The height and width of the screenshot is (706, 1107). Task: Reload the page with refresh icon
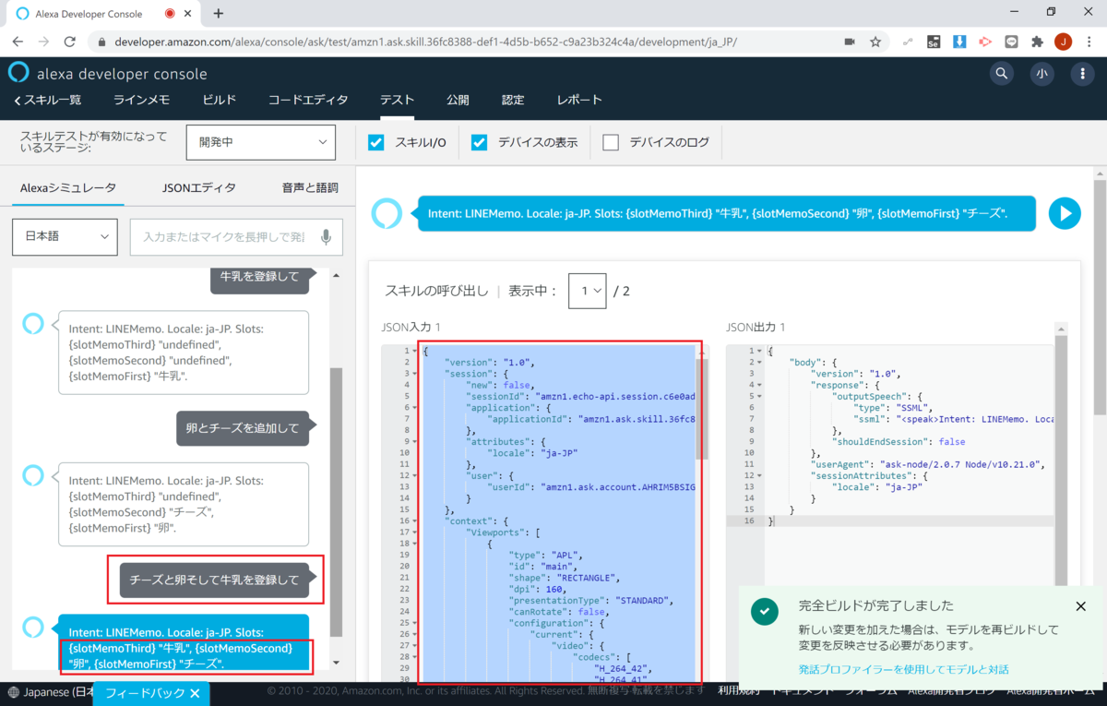tap(69, 42)
